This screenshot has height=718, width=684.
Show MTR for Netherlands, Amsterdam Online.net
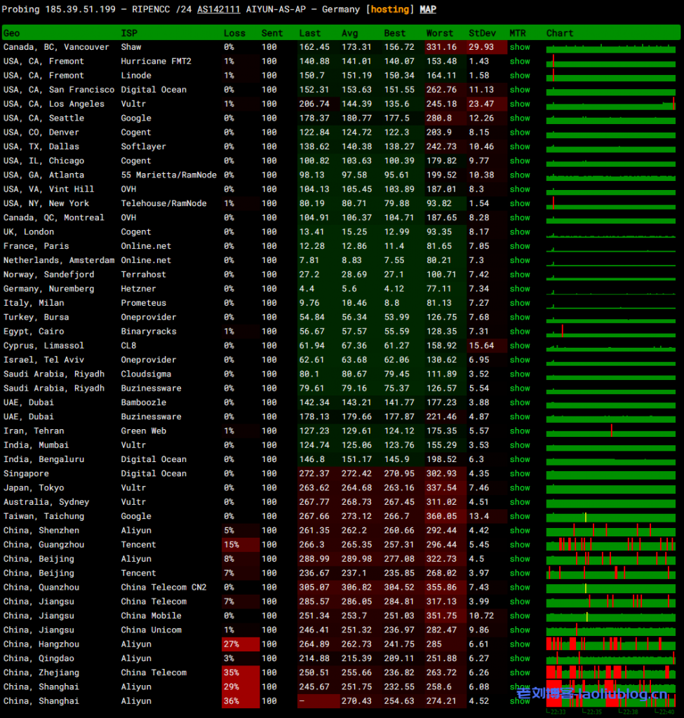click(520, 260)
